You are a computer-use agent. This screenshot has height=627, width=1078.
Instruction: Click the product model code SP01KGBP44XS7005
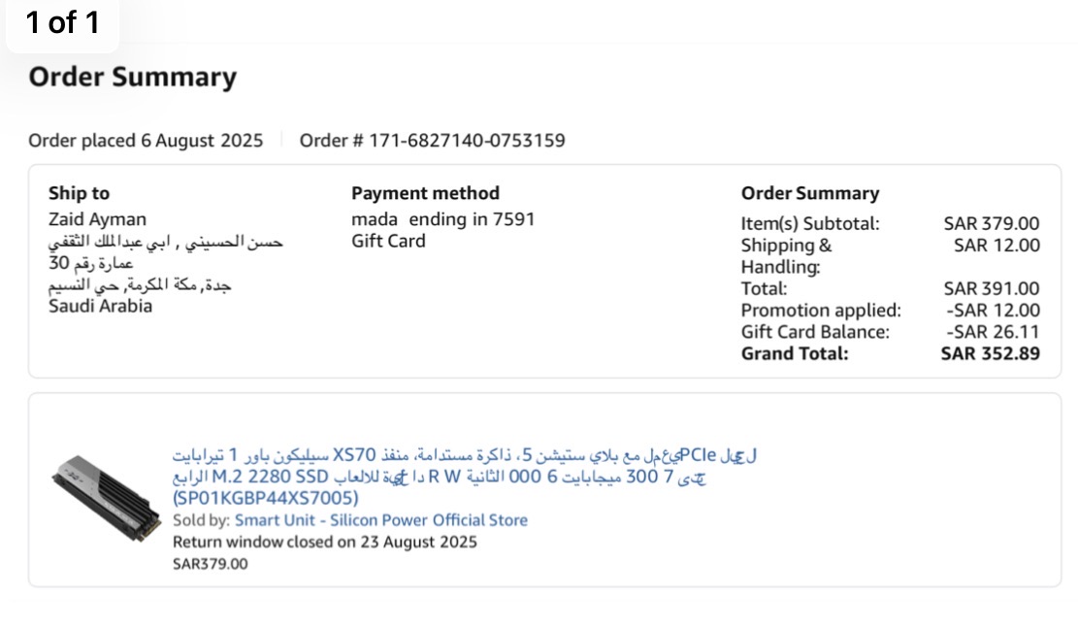click(x=265, y=499)
